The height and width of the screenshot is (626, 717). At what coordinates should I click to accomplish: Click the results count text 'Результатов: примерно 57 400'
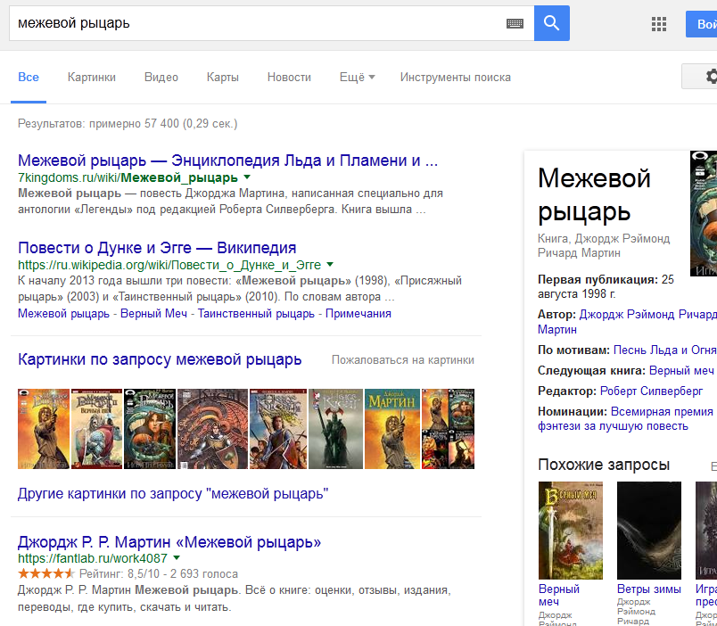coord(98,124)
